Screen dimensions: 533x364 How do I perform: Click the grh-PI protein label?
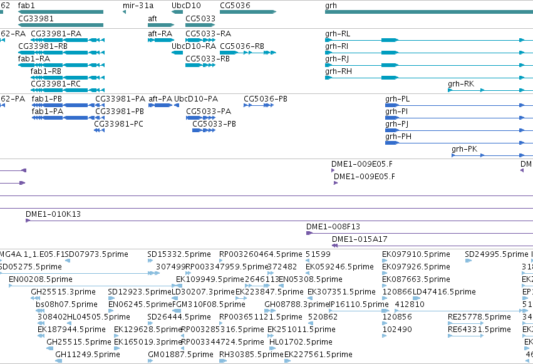click(x=396, y=112)
